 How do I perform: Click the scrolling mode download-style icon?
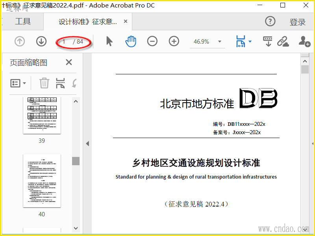pyautogui.click(x=268, y=41)
